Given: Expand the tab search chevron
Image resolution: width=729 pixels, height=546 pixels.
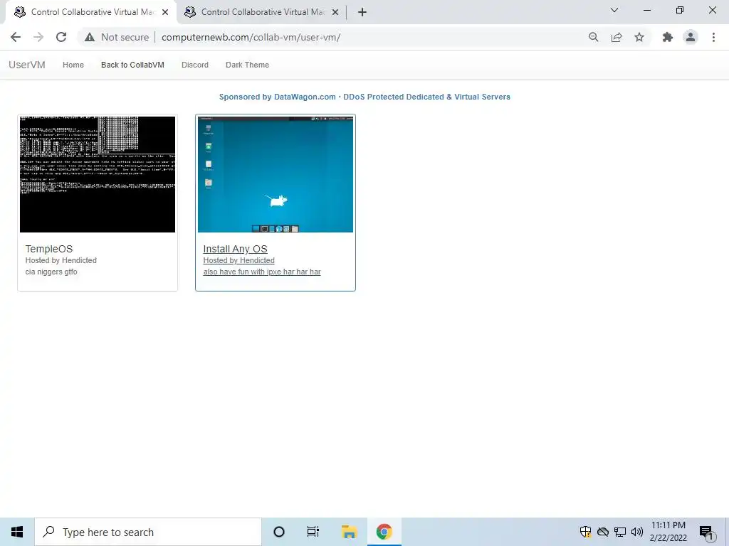Looking at the screenshot, I should click(614, 10).
